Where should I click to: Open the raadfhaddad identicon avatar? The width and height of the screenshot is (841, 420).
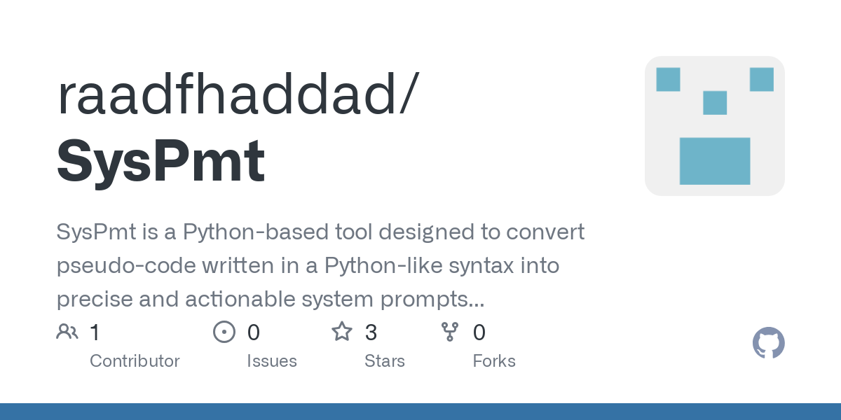click(x=714, y=126)
